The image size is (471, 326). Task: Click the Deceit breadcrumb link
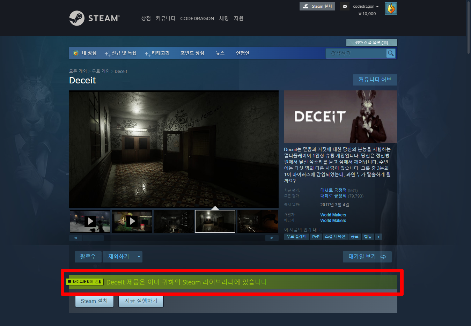point(121,71)
